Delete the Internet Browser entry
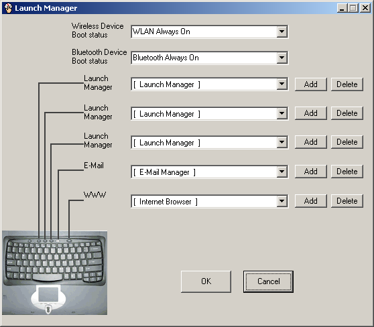 [347, 201]
